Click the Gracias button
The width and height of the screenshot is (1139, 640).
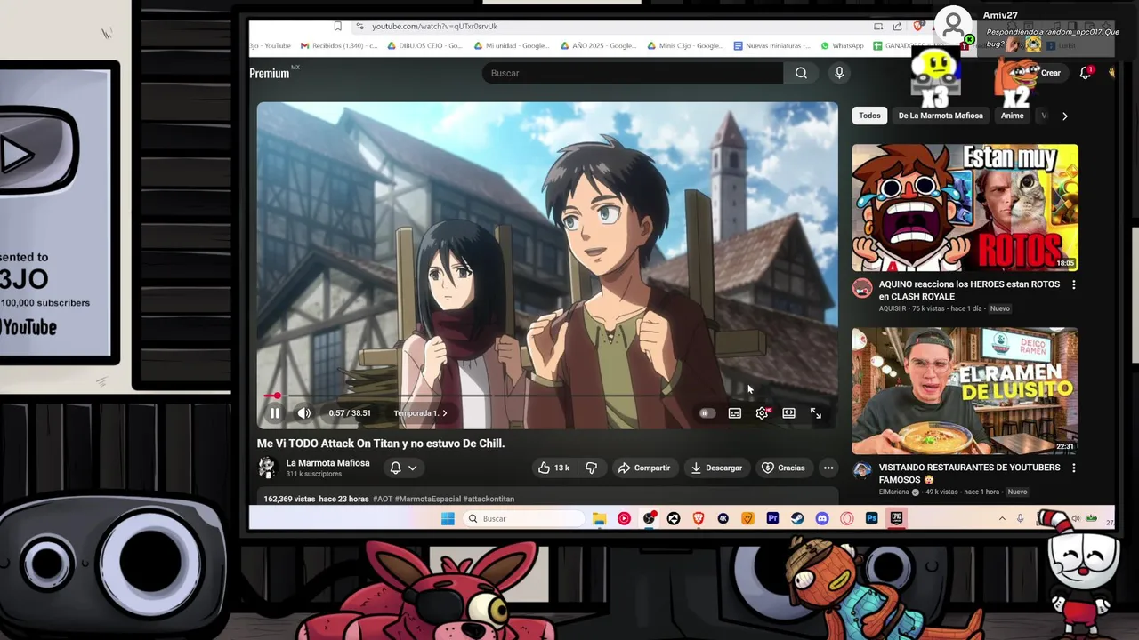pyautogui.click(x=783, y=468)
